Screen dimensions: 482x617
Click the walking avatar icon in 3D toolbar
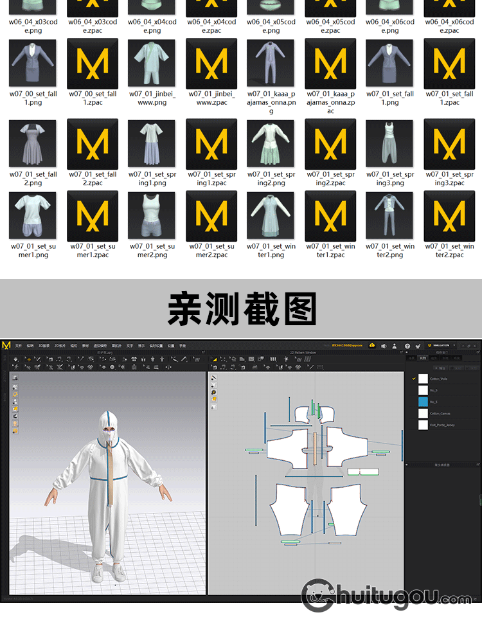pyautogui.click(x=15, y=367)
